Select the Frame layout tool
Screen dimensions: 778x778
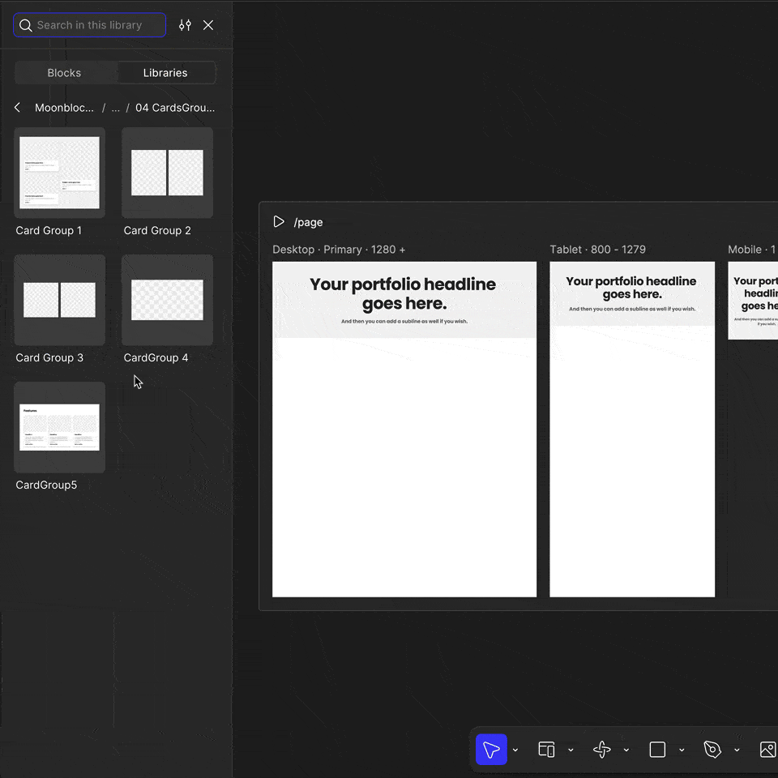[x=546, y=749]
